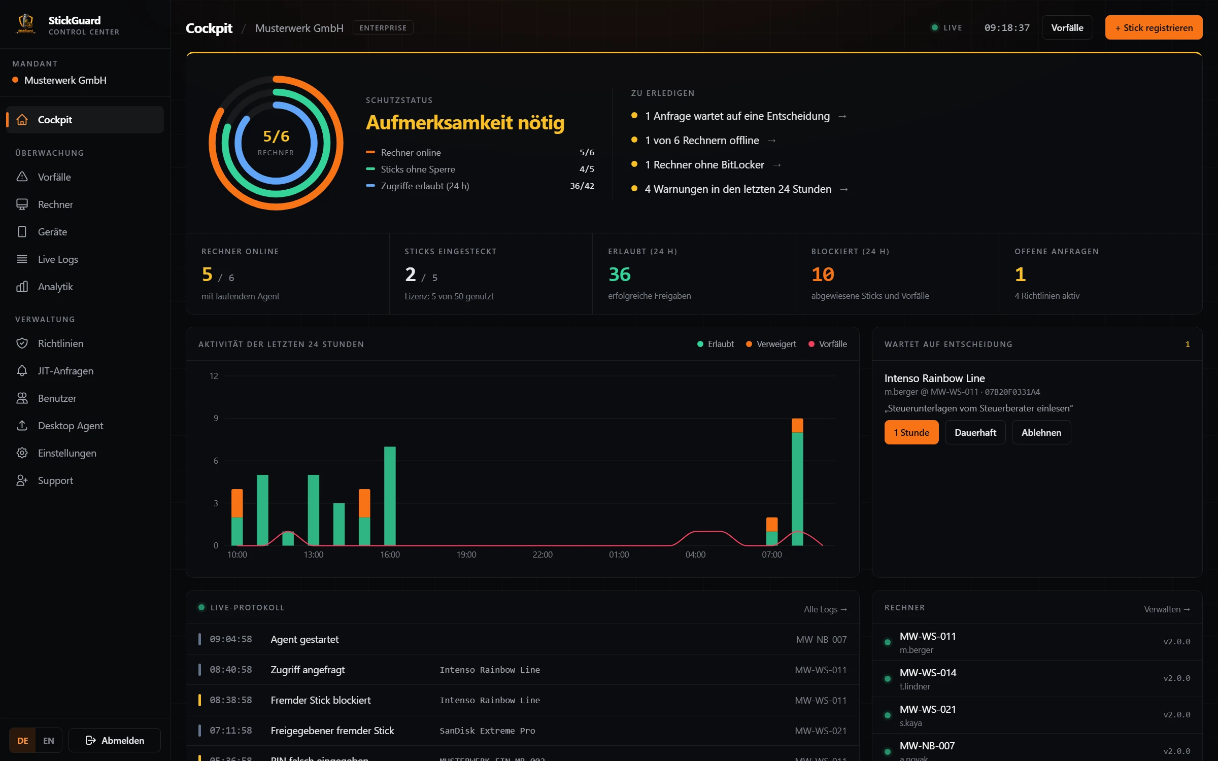
Task: Switch language to EN
Action: (x=49, y=740)
